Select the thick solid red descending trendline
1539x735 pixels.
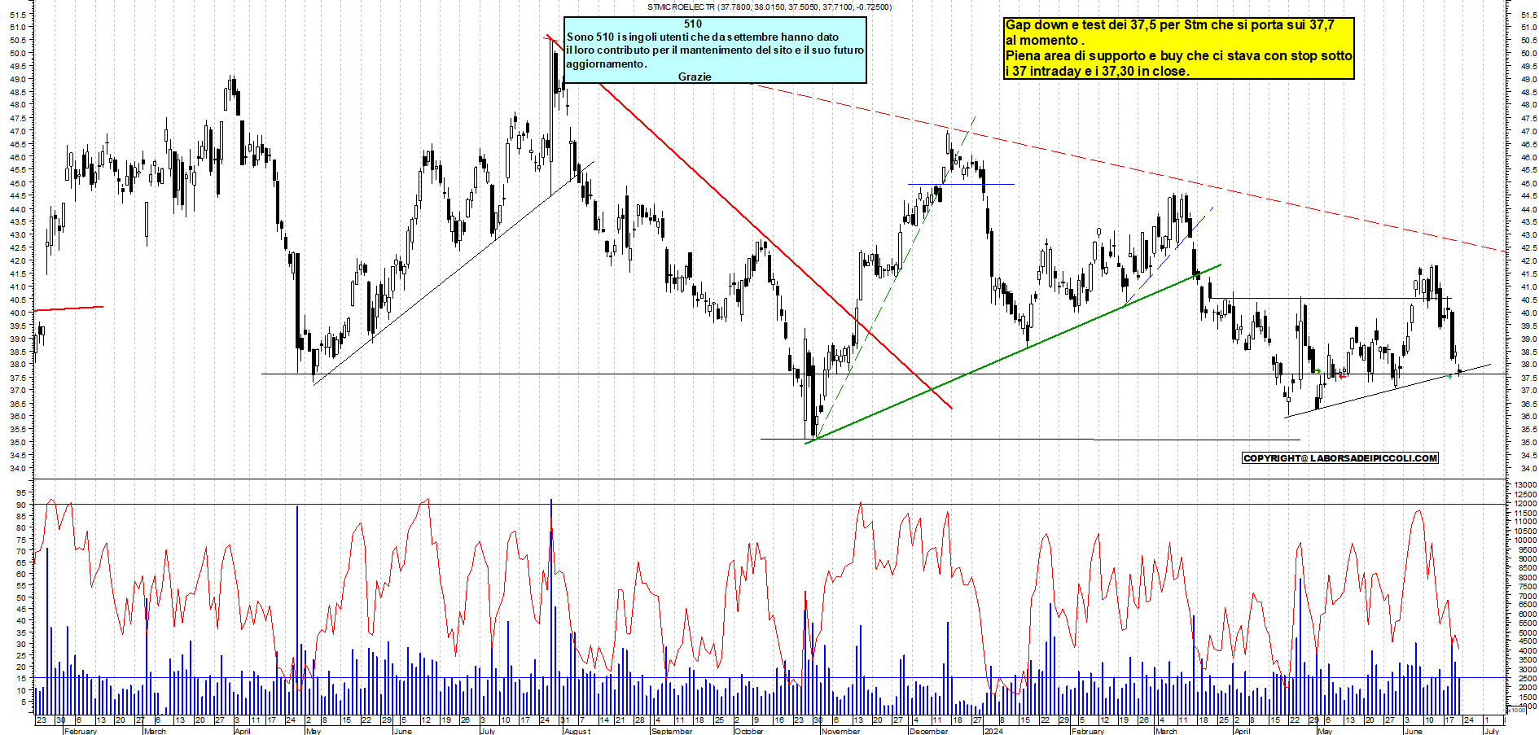749,222
